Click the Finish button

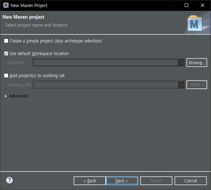[156, 181]
